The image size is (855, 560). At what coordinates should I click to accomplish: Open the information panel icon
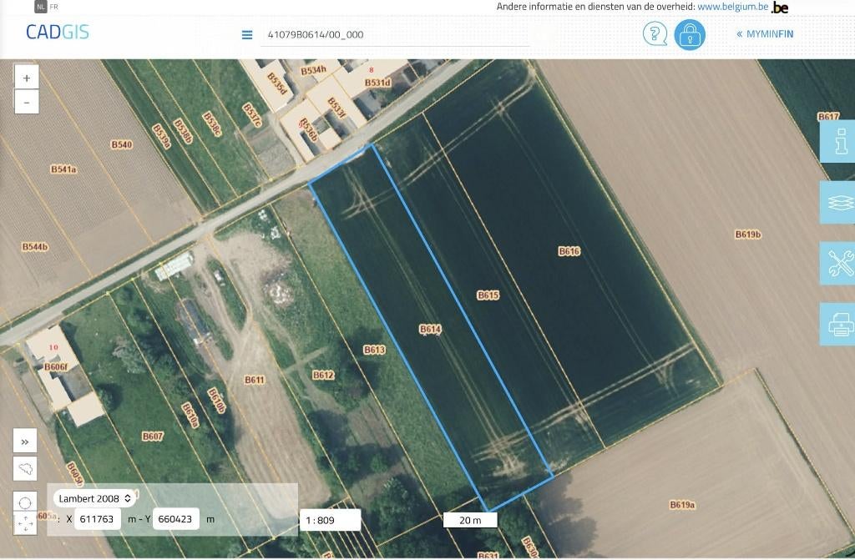838,141
